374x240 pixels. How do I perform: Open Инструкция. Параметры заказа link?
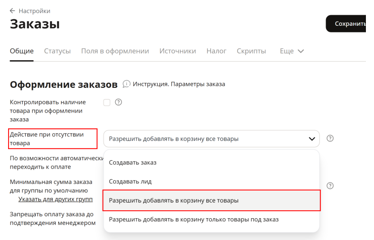[179, 84]
